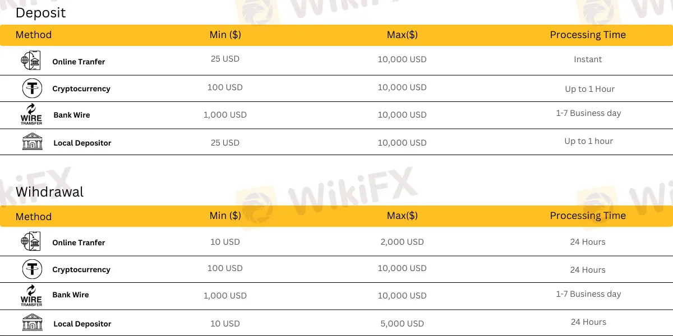Click the 5,000 USD Local Depositor max cell
The height and width of the screenshot is (336, 673).
pyautogui.click(x=402, y=324)
